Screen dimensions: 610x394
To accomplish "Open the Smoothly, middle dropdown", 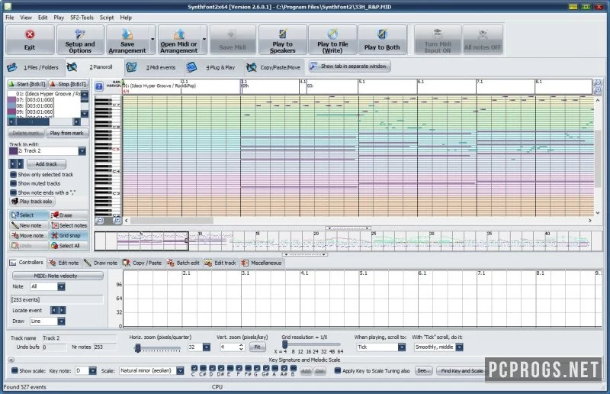I will coord(460,347).
